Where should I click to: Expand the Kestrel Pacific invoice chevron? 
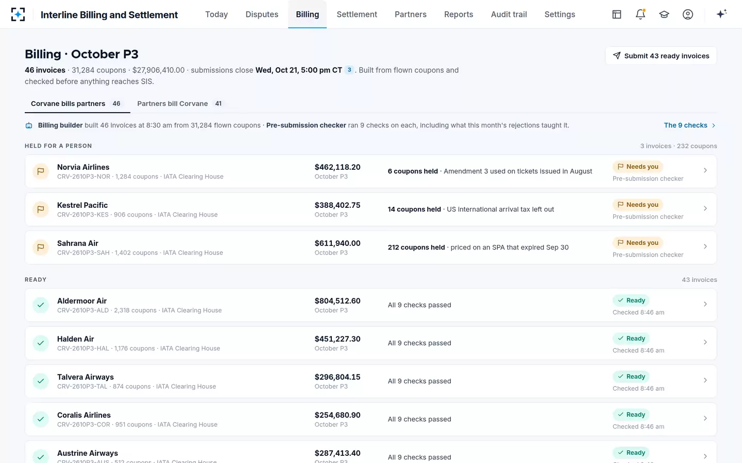point(705,208)
